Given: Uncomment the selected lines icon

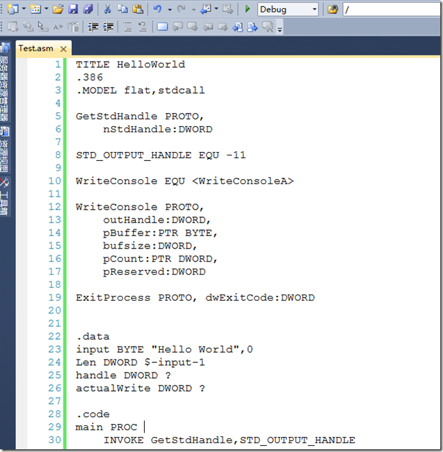Looking at the screenshot, I should pyautogui.click(x=143, y=27).
